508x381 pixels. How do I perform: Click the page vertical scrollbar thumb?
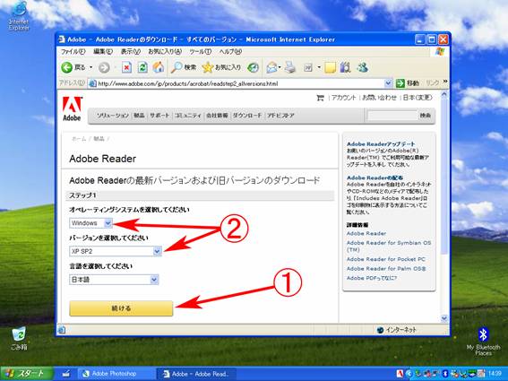[x=444, y=177]
